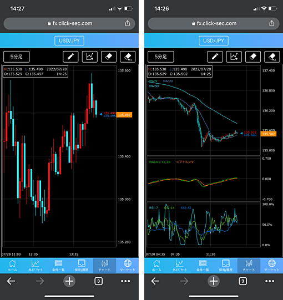Open the 5分足 timeframe selector on right

coord(161,57)
